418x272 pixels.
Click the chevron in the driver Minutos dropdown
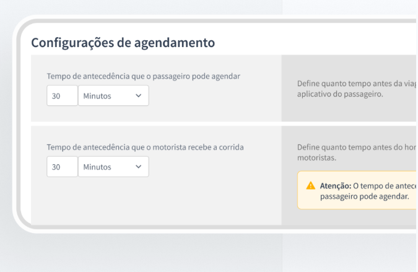coord(138,167)
